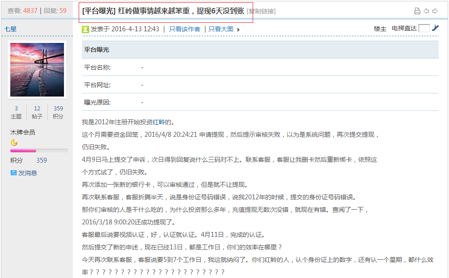Click 楼主 floor label
Viewport: 449px width, 278px height.
coord(380,29)
